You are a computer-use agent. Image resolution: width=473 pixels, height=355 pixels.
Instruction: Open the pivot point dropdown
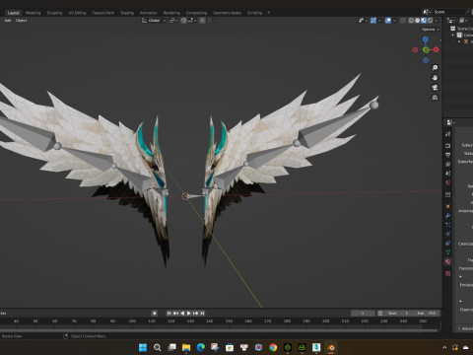(173, 21)
